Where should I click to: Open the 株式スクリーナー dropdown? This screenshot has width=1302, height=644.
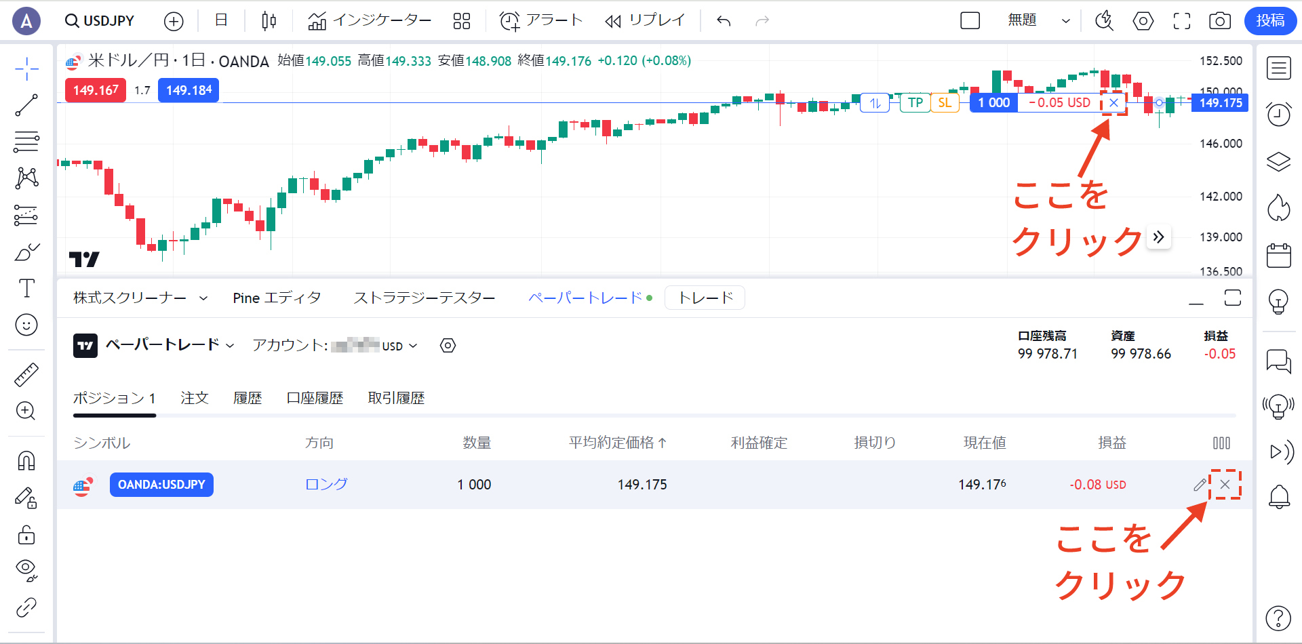pos(140,298)
